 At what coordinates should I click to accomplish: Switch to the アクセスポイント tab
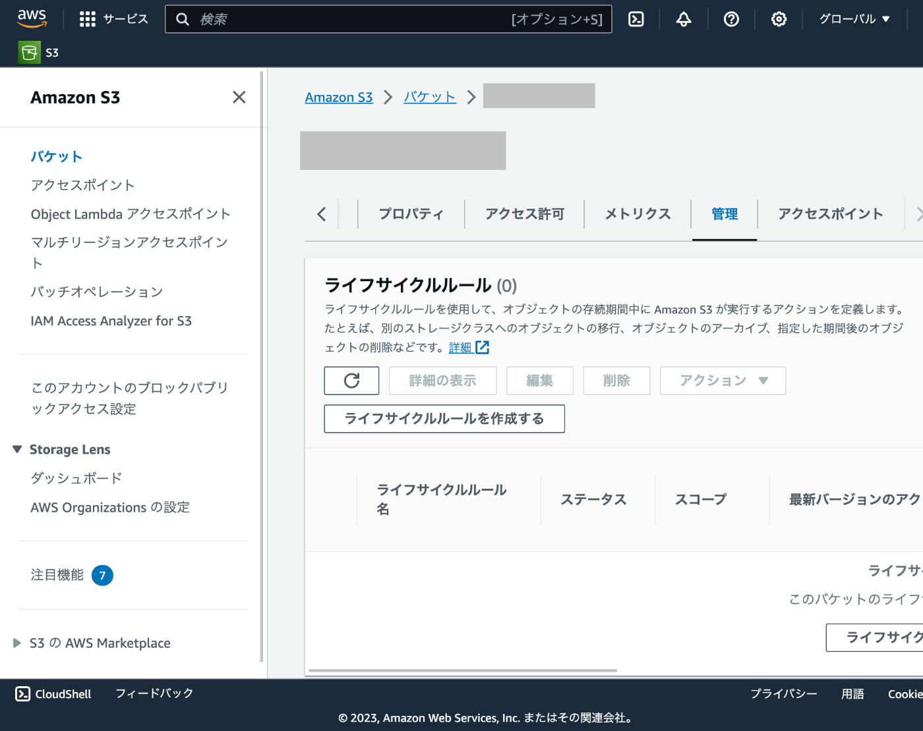(x=831, y=214)
